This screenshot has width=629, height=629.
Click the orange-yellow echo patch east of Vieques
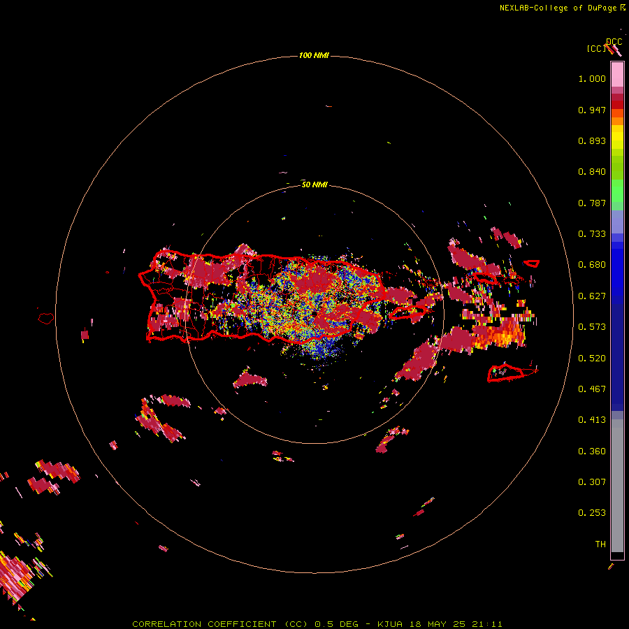point(501,334)
